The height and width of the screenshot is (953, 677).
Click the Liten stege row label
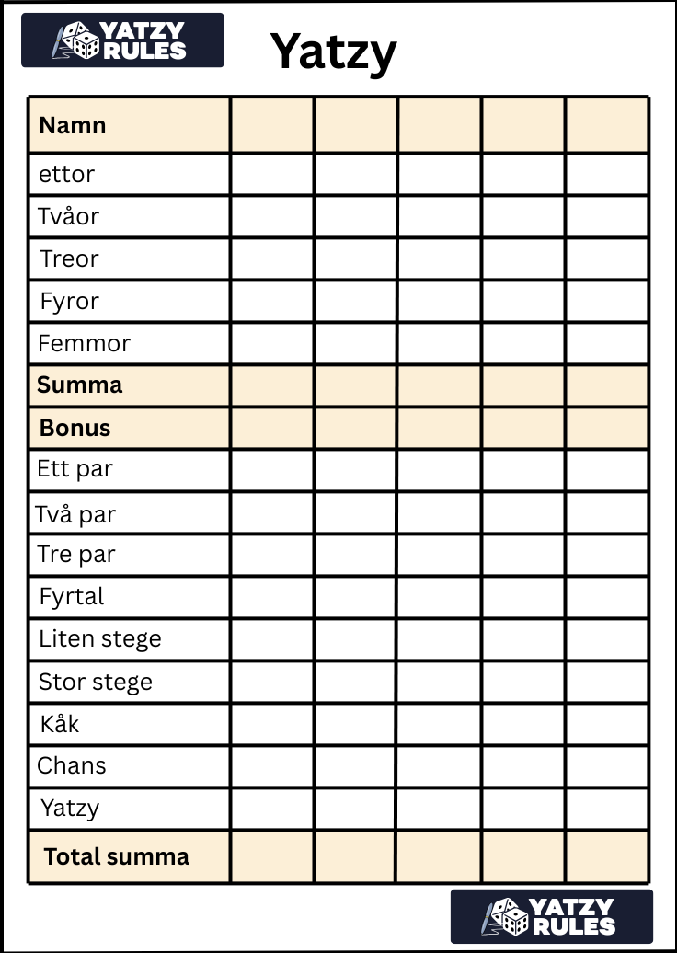click(100, 639)
